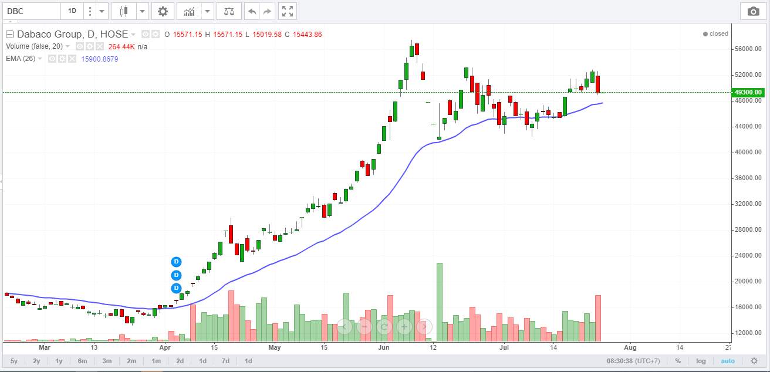
Task: Toggle the EMA (26) eye icon
Action: (52, 59)
